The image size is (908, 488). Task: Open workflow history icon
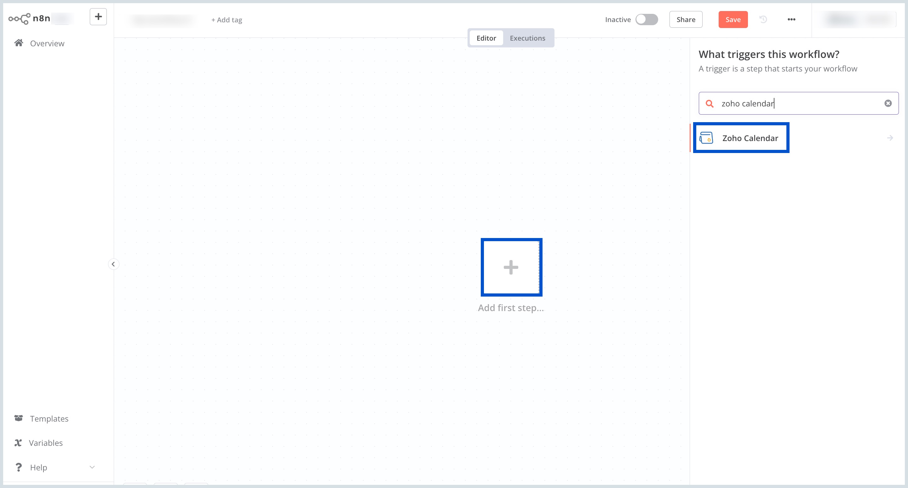point(763,20)
